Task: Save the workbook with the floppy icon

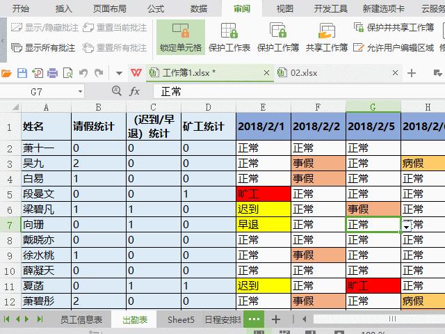Action: (x=22, y=73)
